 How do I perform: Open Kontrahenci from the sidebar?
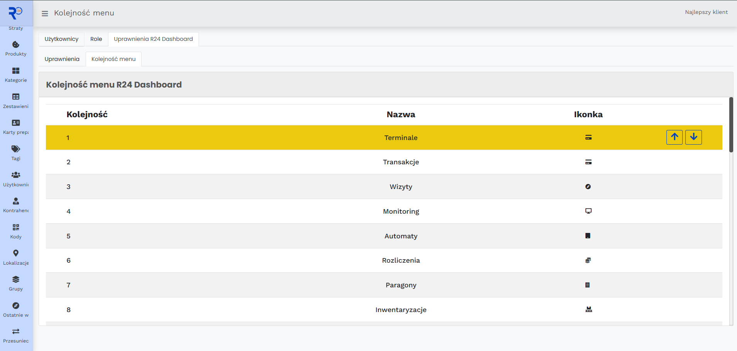(15, 201)
